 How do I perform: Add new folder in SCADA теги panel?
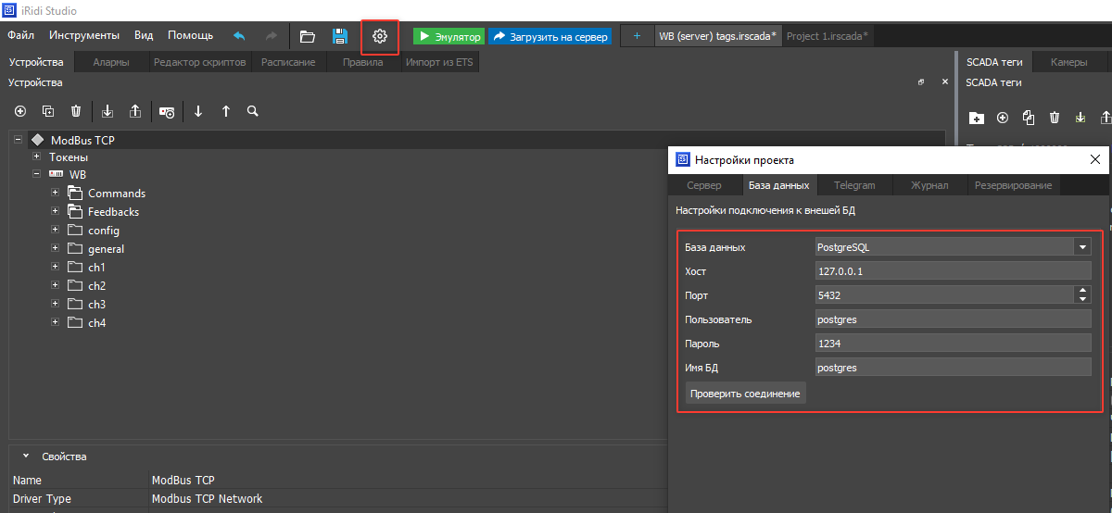(x=976, y=118)
